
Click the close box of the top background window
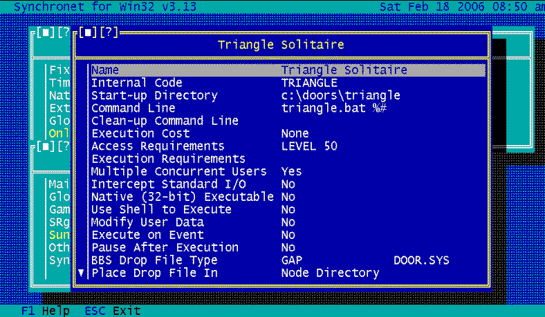click(x=43, y=32)
